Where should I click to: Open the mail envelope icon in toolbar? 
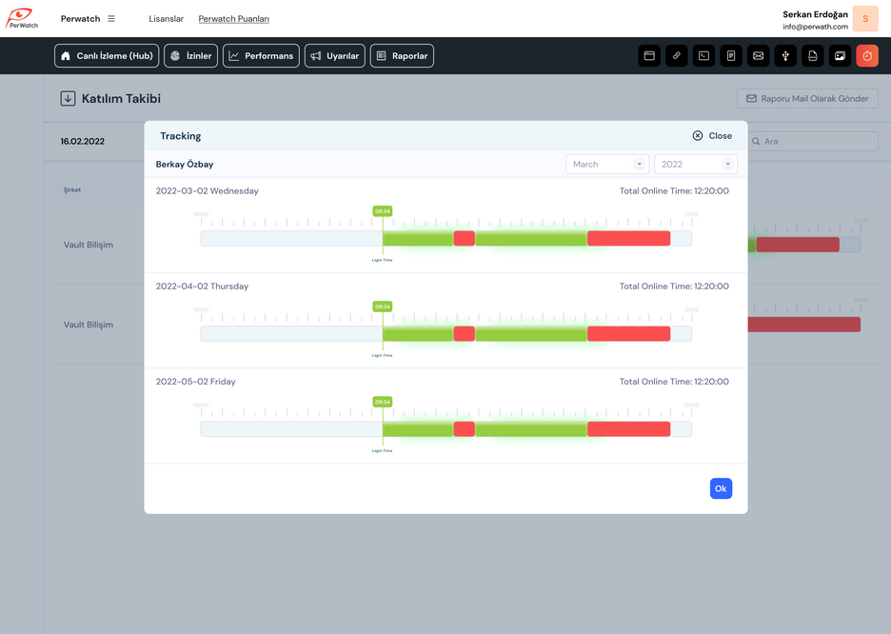click(759, 55)
